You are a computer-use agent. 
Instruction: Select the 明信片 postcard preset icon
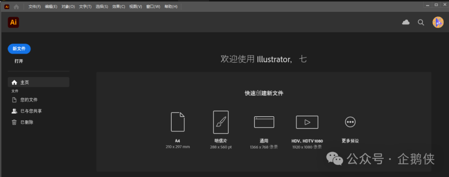click(x=221, y=122)
